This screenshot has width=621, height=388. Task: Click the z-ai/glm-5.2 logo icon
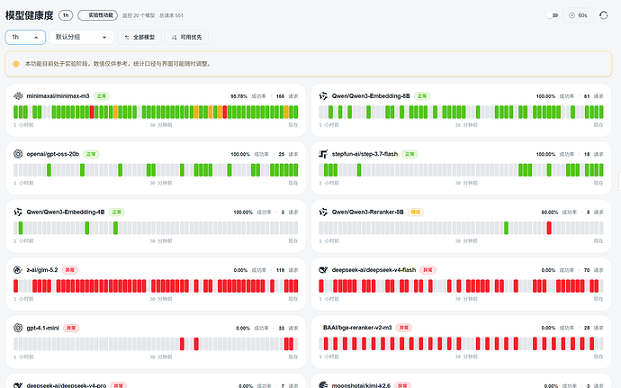(x=18, y=270)
